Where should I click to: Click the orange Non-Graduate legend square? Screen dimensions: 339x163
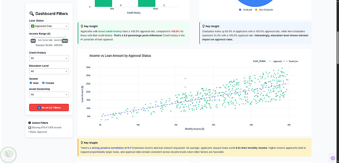coord(256,10)
